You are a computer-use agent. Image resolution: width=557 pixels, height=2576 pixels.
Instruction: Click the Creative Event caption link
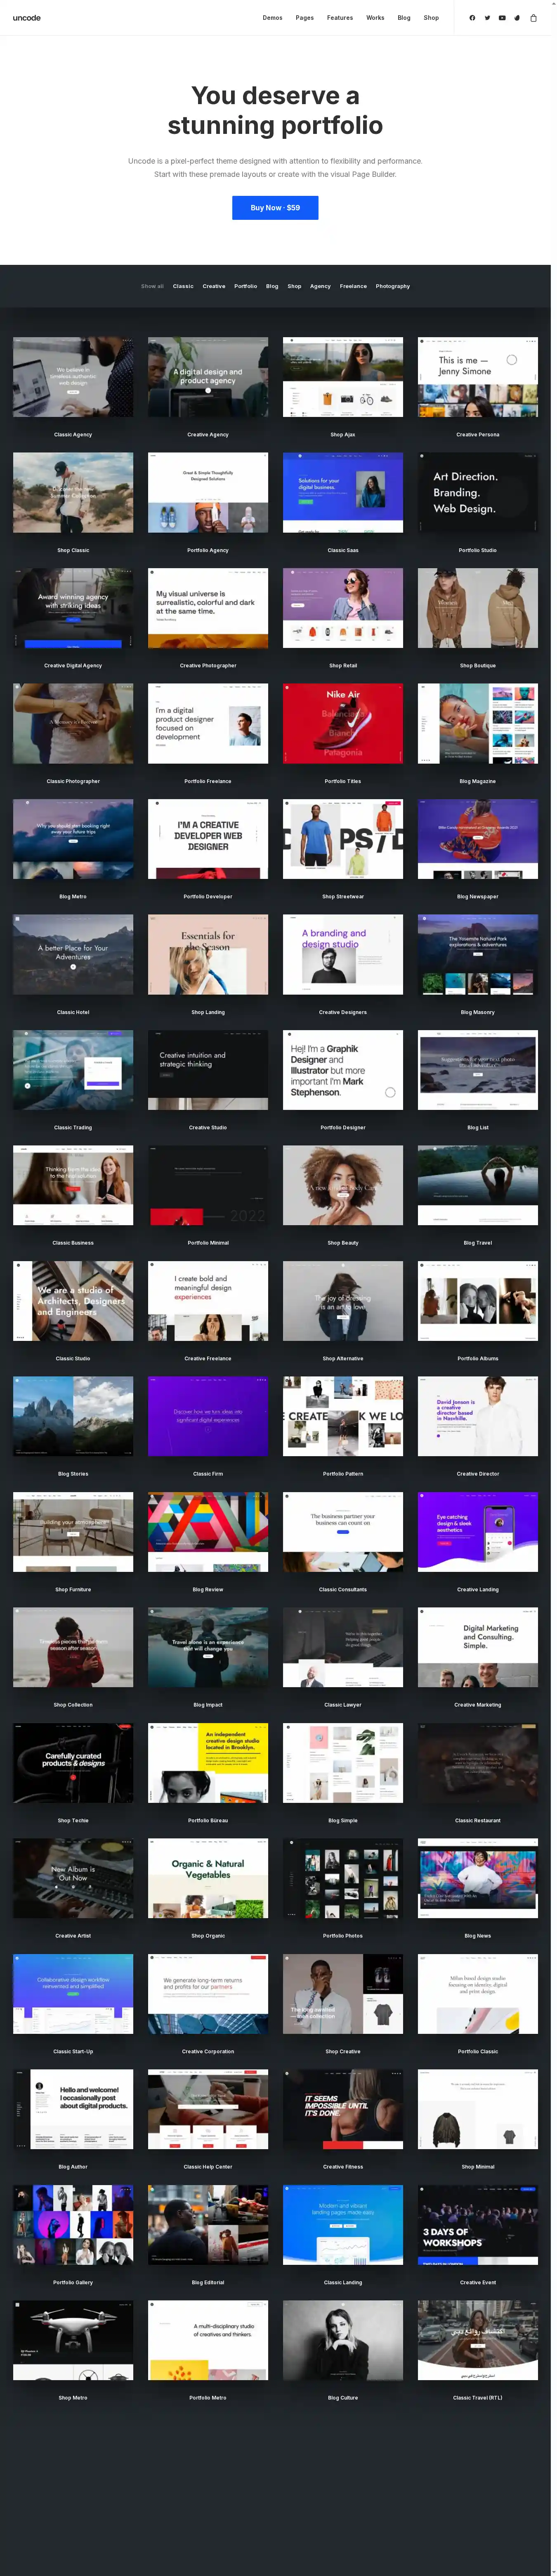coord(477,2282)
